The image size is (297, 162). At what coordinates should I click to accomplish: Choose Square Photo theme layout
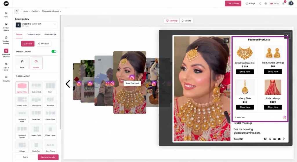[36, 132]
